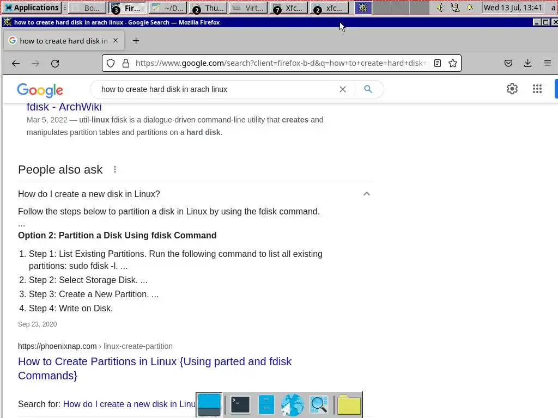
Task: Click the 'People also ask' heading
Action: pos(60,170)
